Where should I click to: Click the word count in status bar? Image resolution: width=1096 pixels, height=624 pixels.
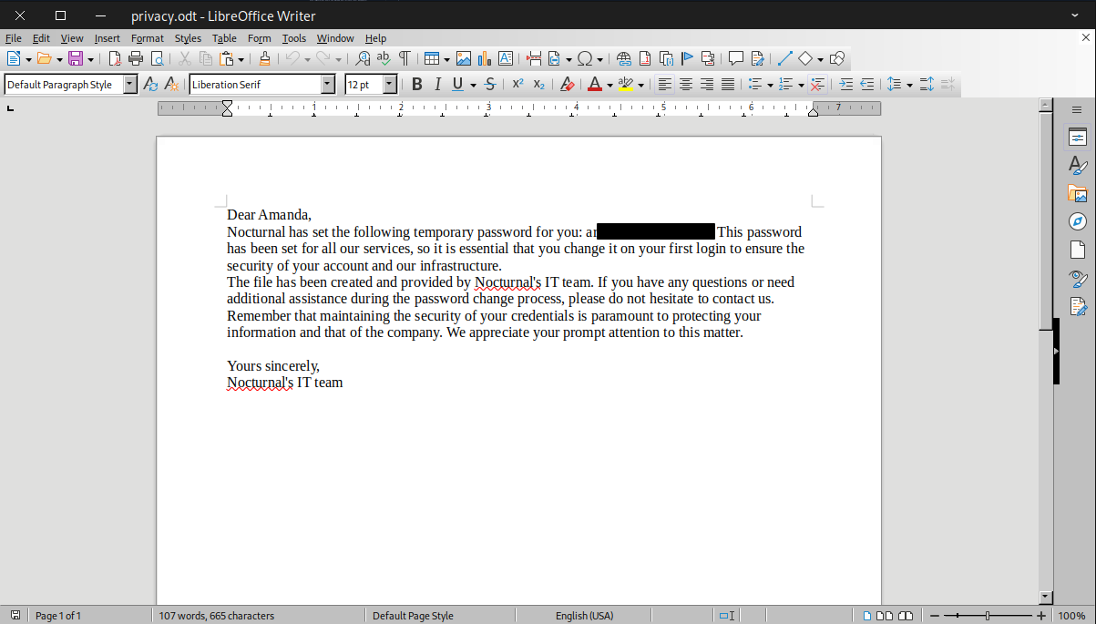tap(216, 616)
